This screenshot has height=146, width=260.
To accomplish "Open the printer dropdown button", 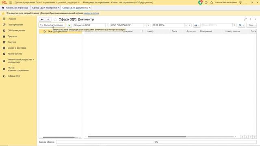I will 197,25.
